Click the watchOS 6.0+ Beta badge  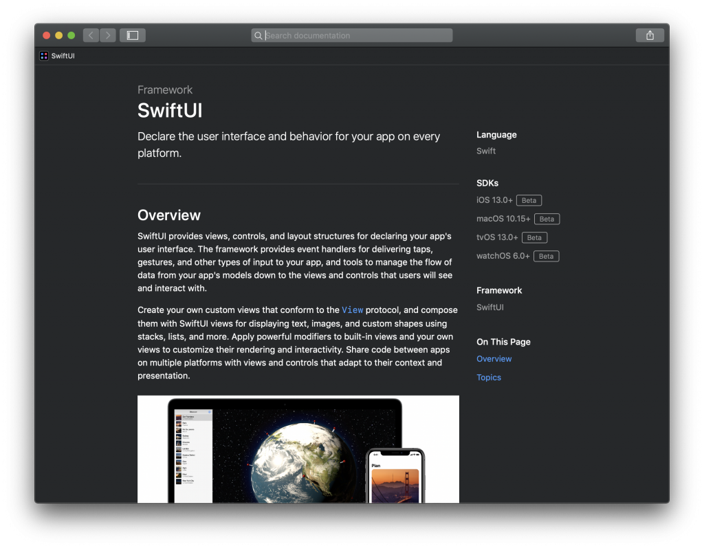point(545,256)
